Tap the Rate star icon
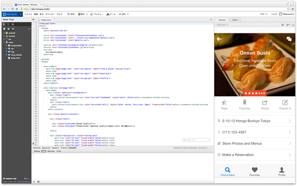 224,103
